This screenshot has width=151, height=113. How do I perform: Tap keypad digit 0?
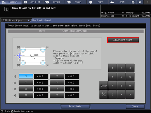point(112,94)
